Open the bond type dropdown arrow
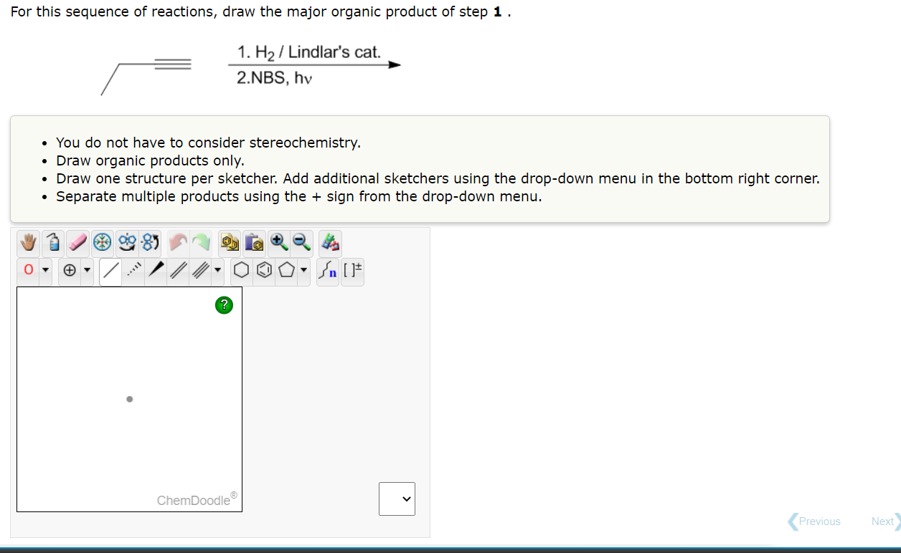This screenshot has width=901, height=553. point(219,271)
